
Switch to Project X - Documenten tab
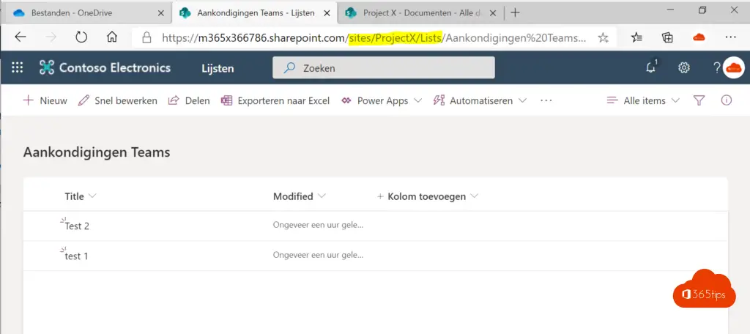(x=421, y=12)
